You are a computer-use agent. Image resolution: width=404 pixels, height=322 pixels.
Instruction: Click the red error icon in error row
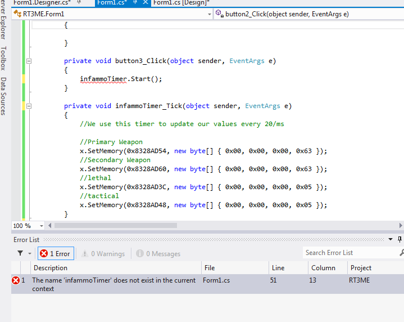[16, 280]
